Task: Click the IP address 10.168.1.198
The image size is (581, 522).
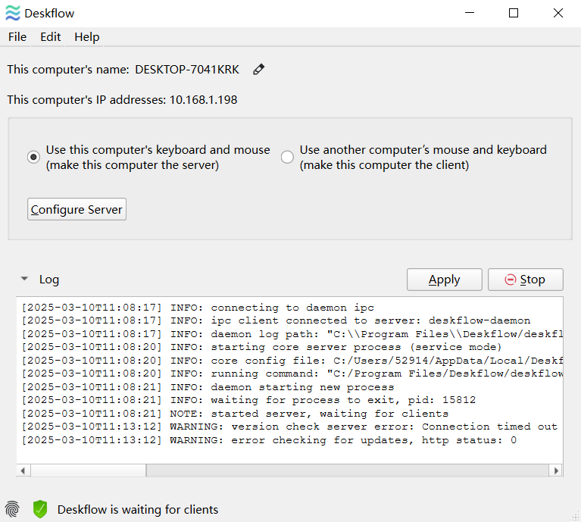Action: point(203,100)
